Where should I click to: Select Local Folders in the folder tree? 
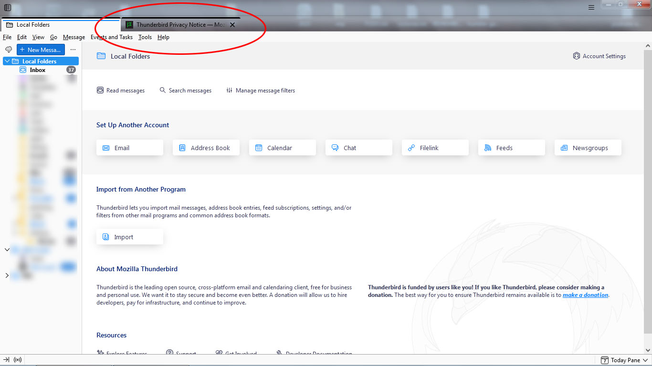(x=41, y=61)
